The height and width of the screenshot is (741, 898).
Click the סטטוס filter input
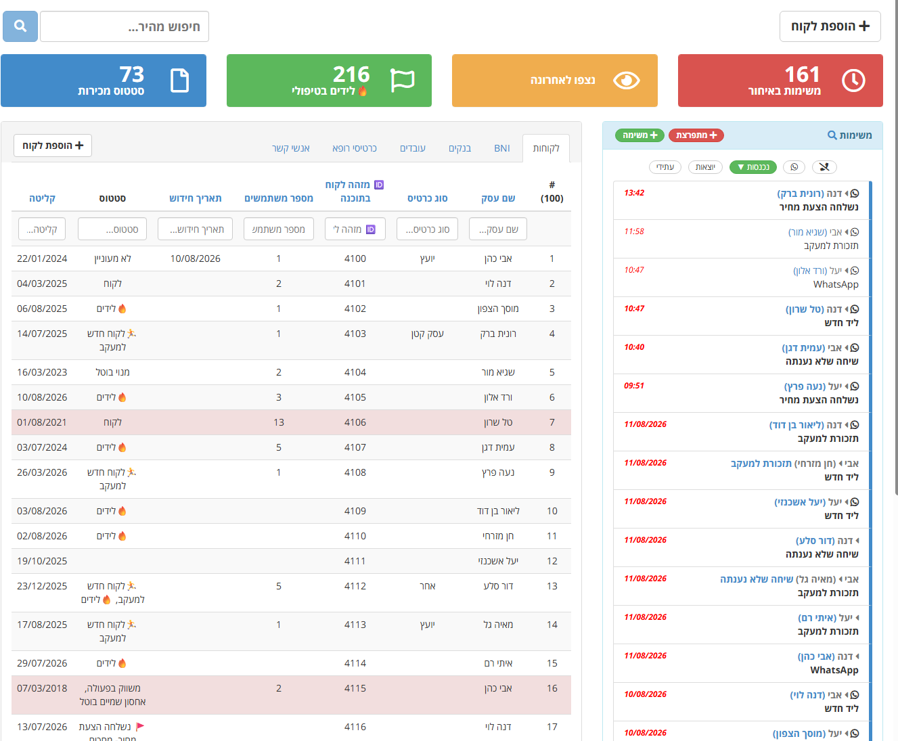112,229
